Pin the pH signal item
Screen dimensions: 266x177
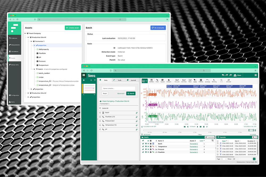click(x=136, y=129)
